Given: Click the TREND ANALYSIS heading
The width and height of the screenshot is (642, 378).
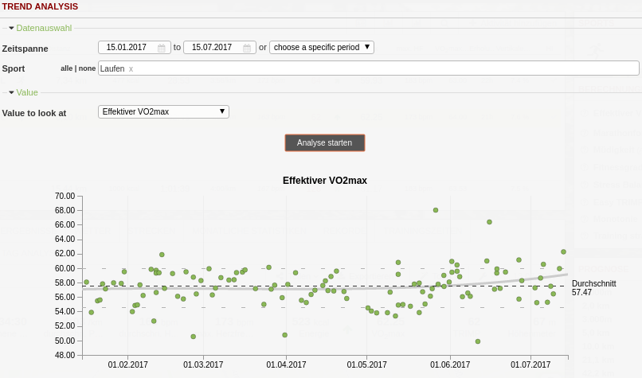Looking at the screenshot, I should coord(40,6).
